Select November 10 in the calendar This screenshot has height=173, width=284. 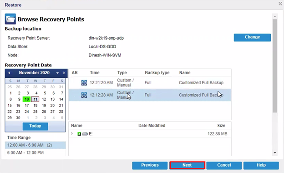[x=26, y=99]
